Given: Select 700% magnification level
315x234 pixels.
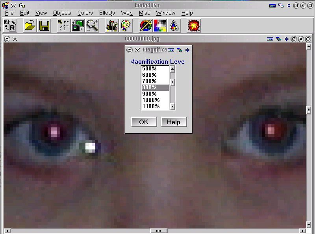Looking at the screenshot, I should click(x=155, y=81).
